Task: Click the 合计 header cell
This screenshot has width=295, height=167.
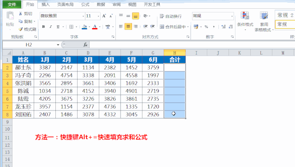Action: click(175, 60)
